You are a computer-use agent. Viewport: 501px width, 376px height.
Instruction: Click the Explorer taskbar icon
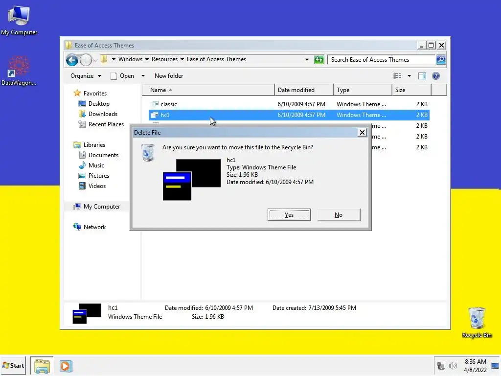point(42,366)
